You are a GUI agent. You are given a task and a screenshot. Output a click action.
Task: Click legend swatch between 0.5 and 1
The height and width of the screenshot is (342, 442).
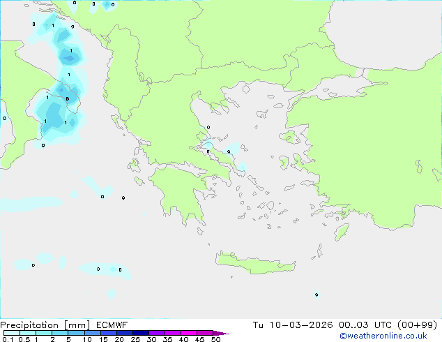28,333
